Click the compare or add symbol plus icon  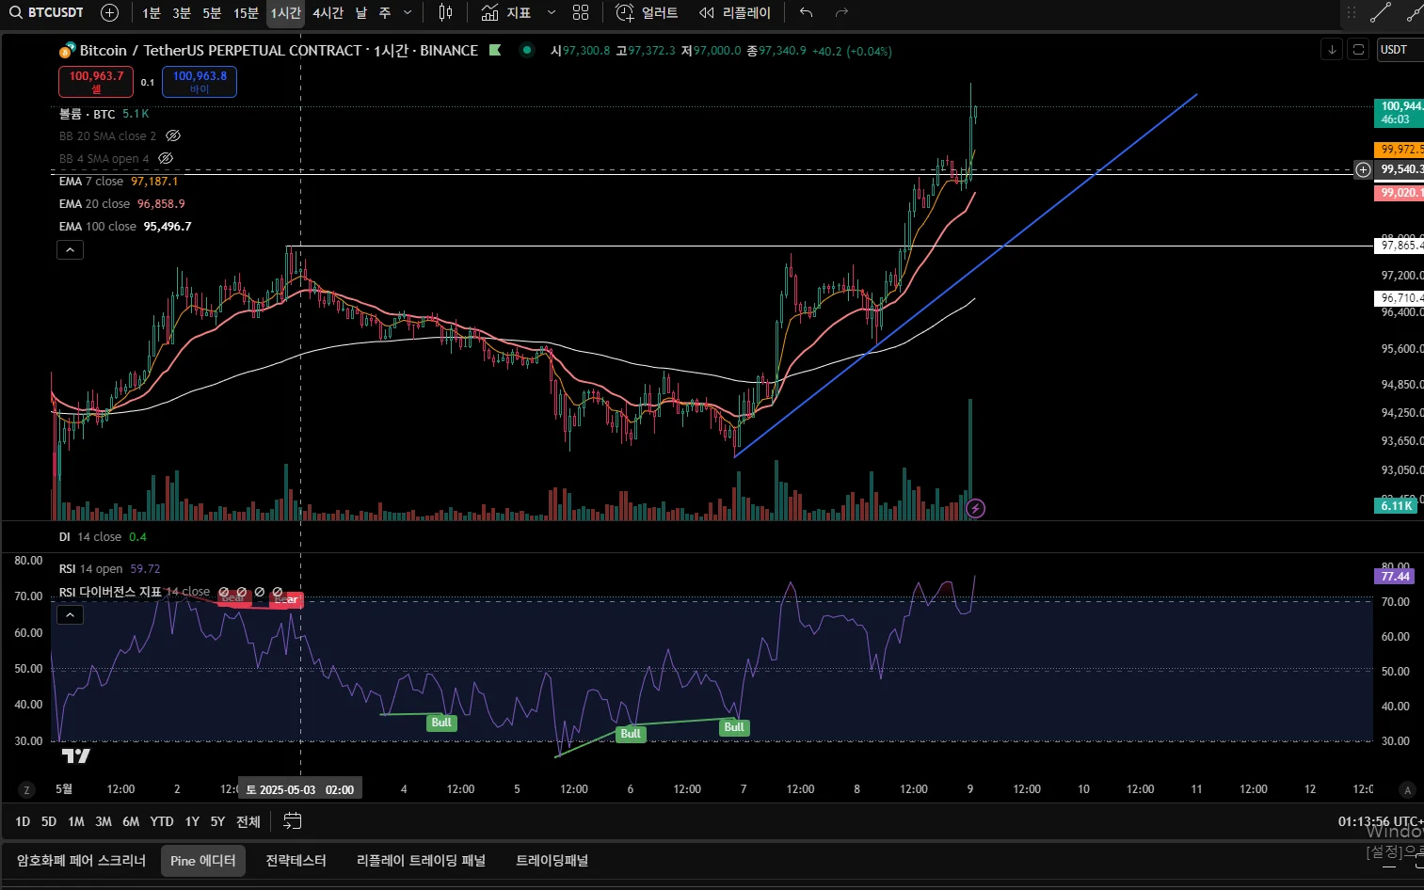109,12
